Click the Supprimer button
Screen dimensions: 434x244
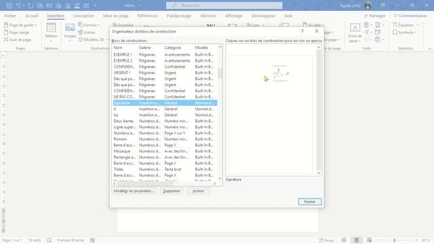click(x=172, y=191)
